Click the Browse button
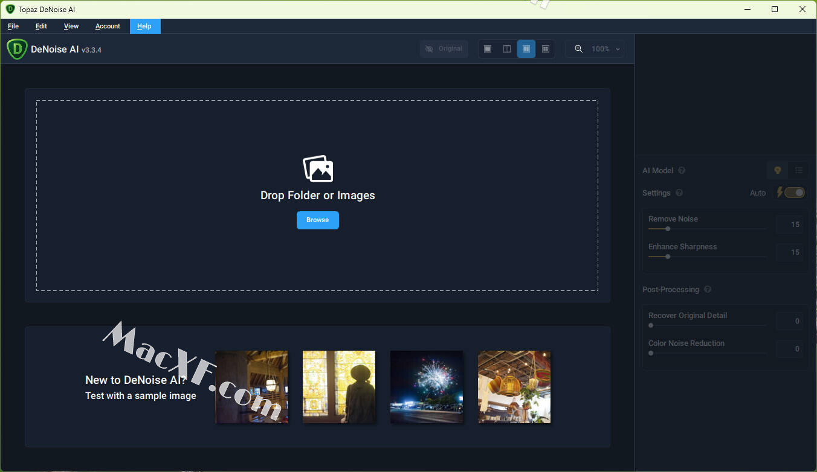 [317, 220]
